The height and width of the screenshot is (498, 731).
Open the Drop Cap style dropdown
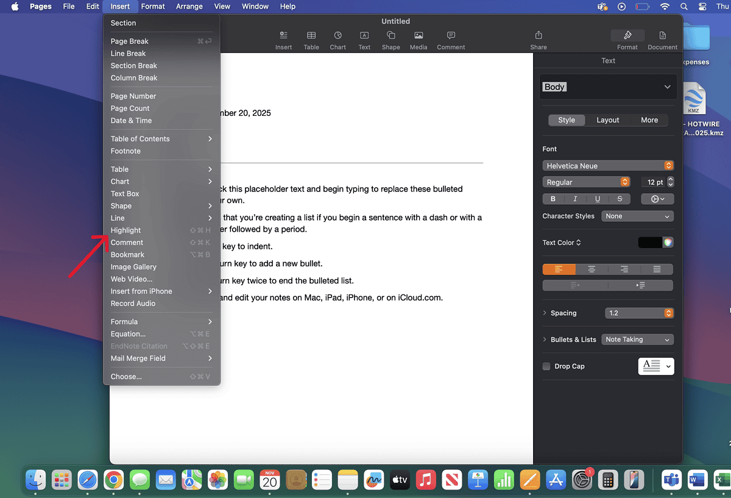click(x=656, y=366)
